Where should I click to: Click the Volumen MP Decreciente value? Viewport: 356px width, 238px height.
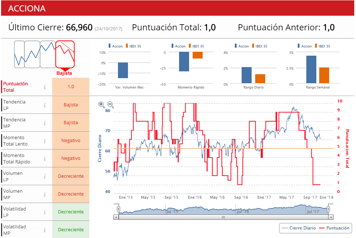[x=71, y=194]
